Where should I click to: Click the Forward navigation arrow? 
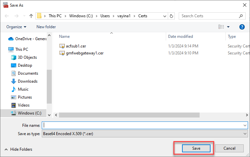(17, 16)
